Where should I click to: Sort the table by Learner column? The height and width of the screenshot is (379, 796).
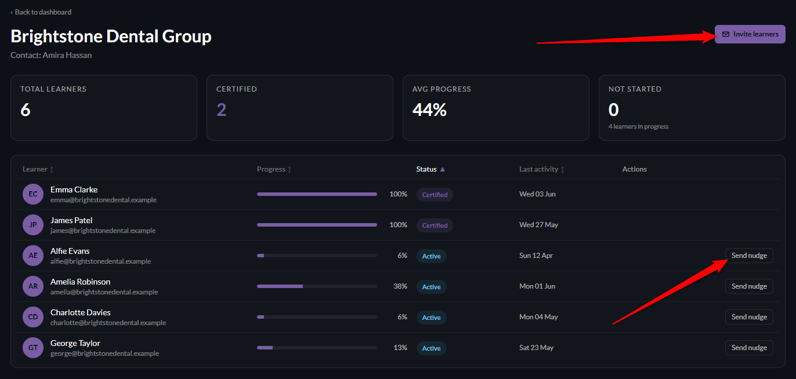point(38,169)
